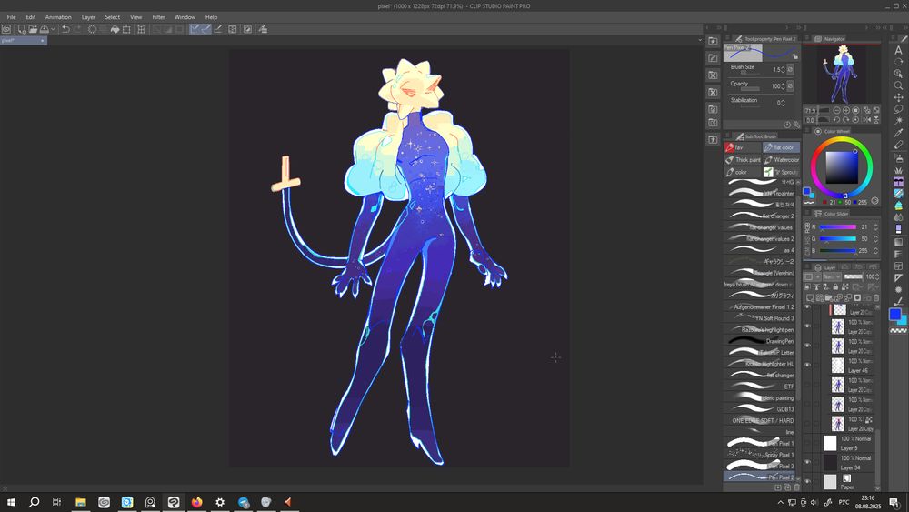Screen dimensions: 909x512
Task: Select the Move layer tool
Action: [899, 97]
